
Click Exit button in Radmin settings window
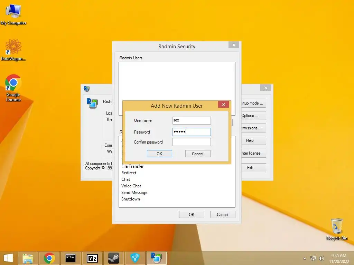coord(254,168)
